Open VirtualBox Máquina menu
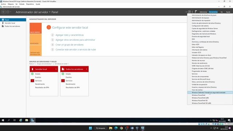233x131 pixels. [x=11, y=4]
